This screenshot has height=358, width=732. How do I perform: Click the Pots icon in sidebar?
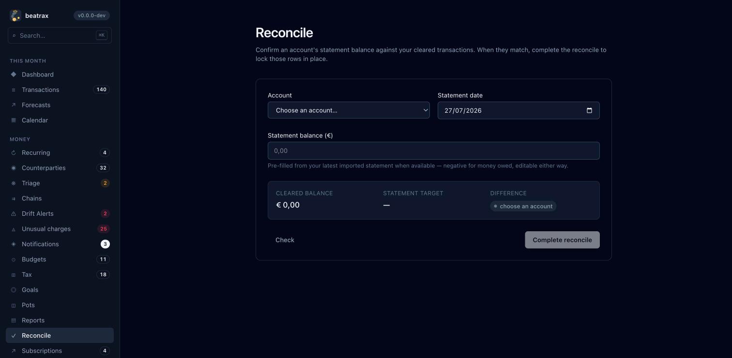pos(14,305)
